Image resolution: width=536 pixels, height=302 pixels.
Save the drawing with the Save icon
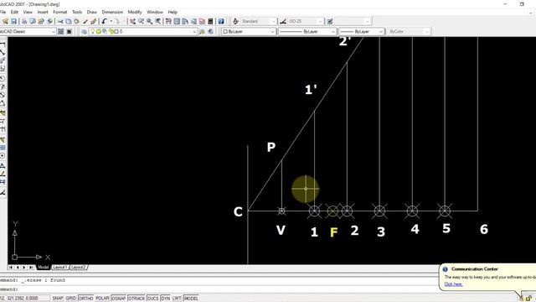pos(13,21)
